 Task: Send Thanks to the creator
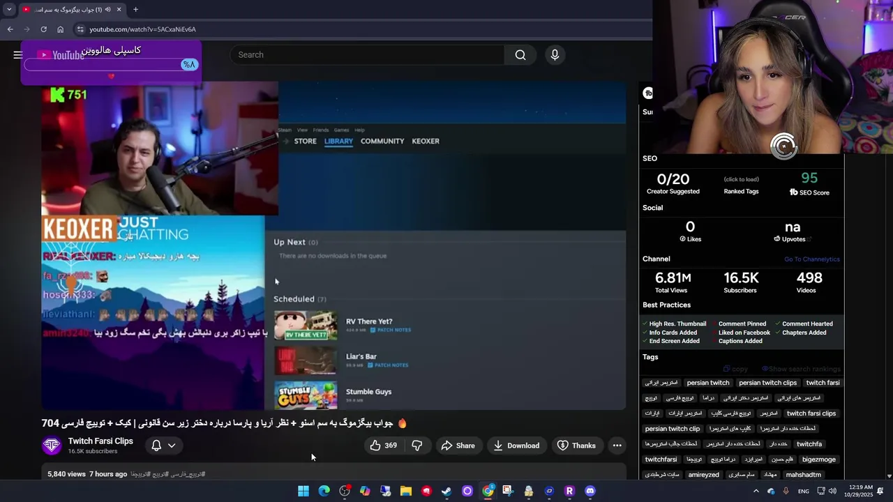click(576, 446)
